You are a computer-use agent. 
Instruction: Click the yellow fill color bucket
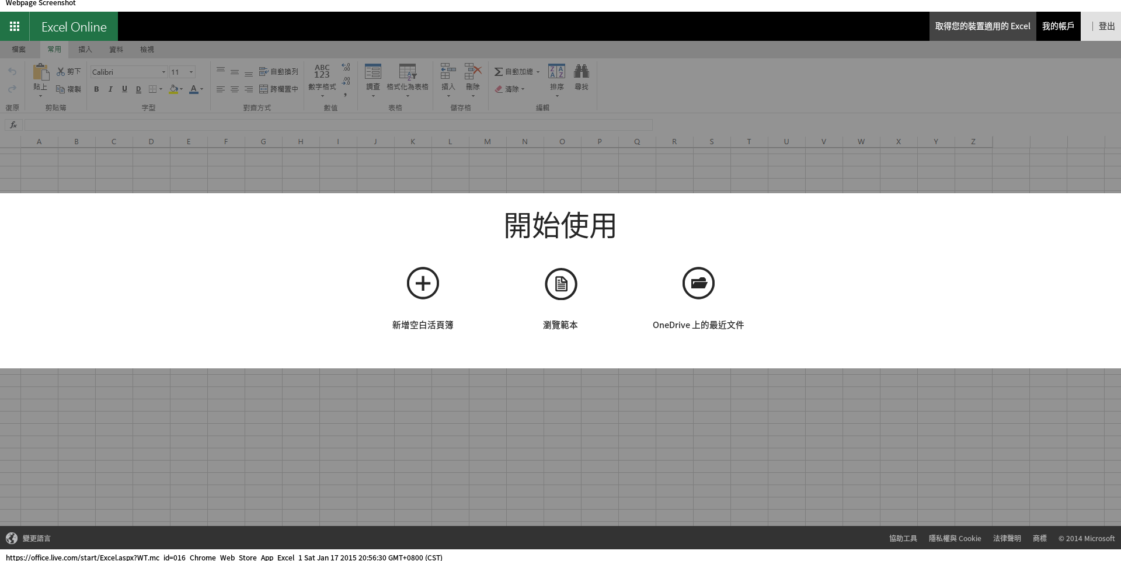pos(173,89)
